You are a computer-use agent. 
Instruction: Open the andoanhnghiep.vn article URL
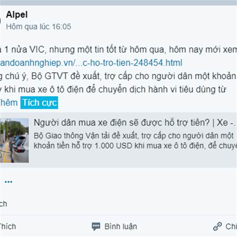tap(91, 63)
